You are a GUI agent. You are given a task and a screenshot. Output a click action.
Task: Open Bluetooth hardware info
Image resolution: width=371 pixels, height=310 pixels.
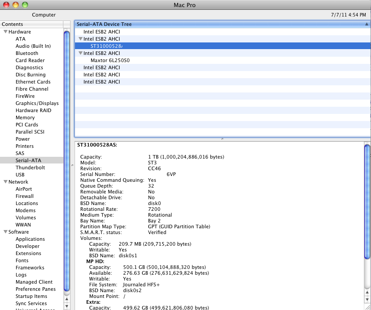[x=27, y=53]
